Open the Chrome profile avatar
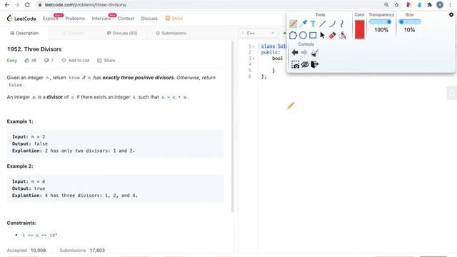Screen dimensions: 457x257 coord(440,5)
